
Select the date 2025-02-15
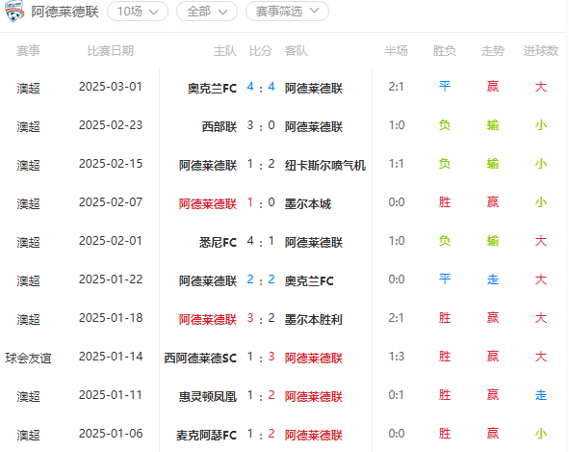click(111, 164)
